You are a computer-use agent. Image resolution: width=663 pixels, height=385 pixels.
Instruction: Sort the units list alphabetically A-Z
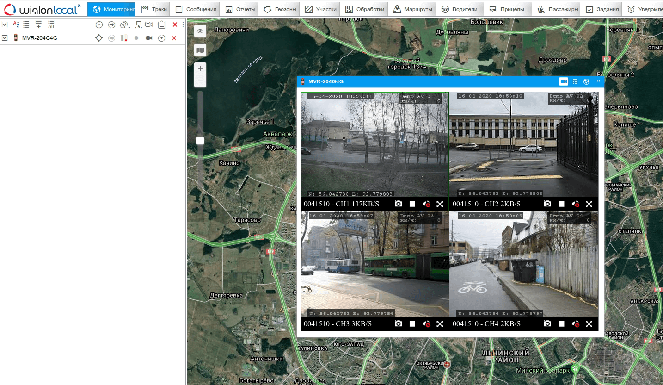(x=16, y=25)
